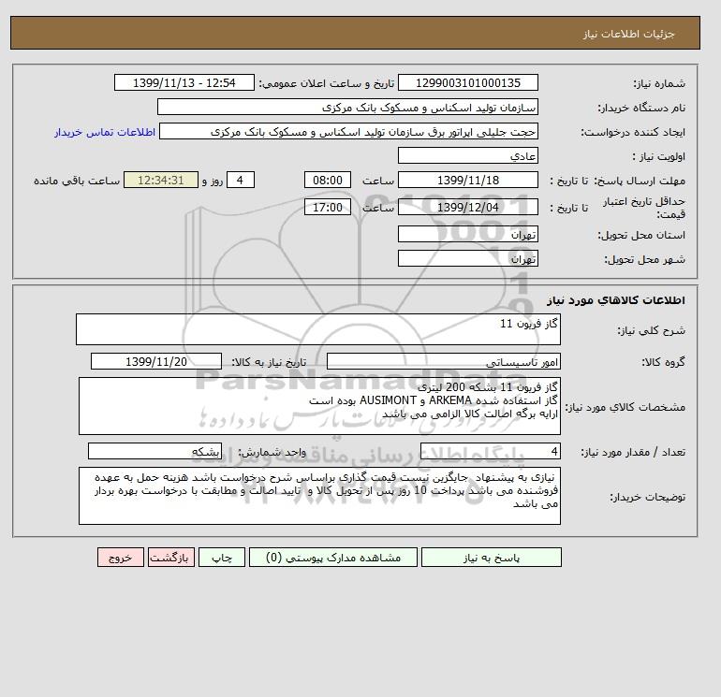Click the label تاریخ نیاز به کالا

269,362
